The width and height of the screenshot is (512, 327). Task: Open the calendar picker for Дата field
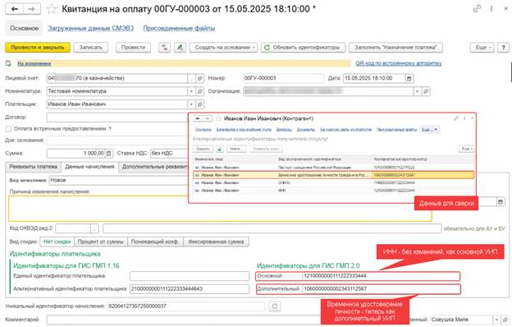409,79
